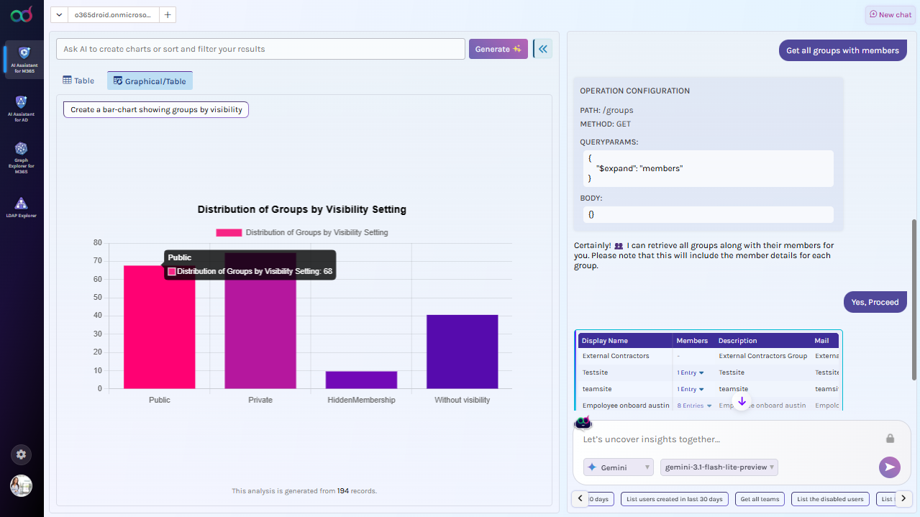The height and width of the screenshot is (517, 920).
Task: Click the user profile avatar
Action: click(21, 485)
